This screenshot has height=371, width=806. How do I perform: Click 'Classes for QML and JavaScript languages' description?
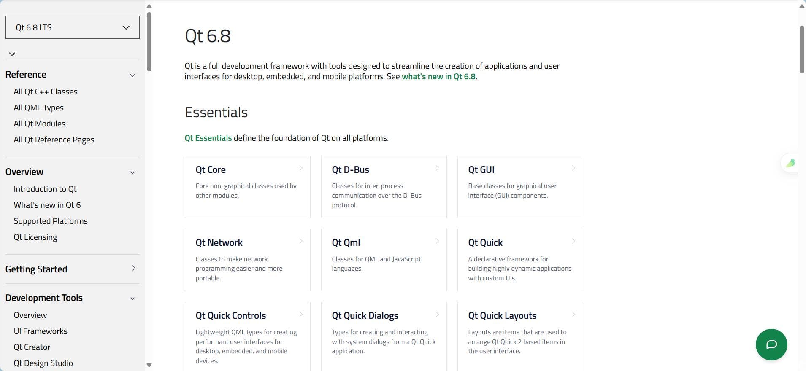376,264
